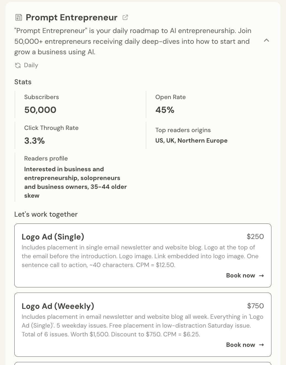The image size is (286, 365).
Task: Click the Subscribers 50,000 stat
Action: click(x=40, y=110)
